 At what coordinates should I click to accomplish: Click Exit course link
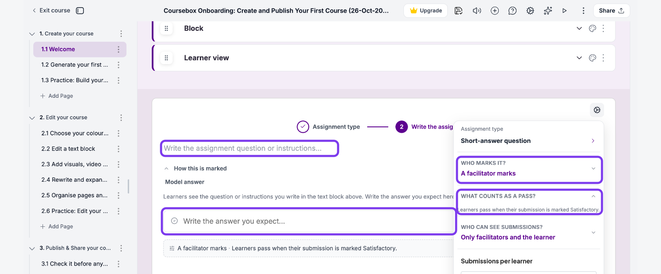(x=51, y=11)
